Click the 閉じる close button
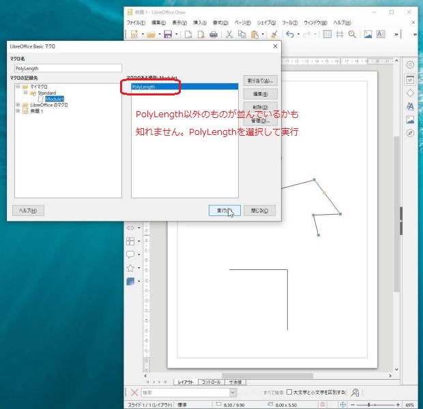Screen dimensions: 423x409 point(259,211)
